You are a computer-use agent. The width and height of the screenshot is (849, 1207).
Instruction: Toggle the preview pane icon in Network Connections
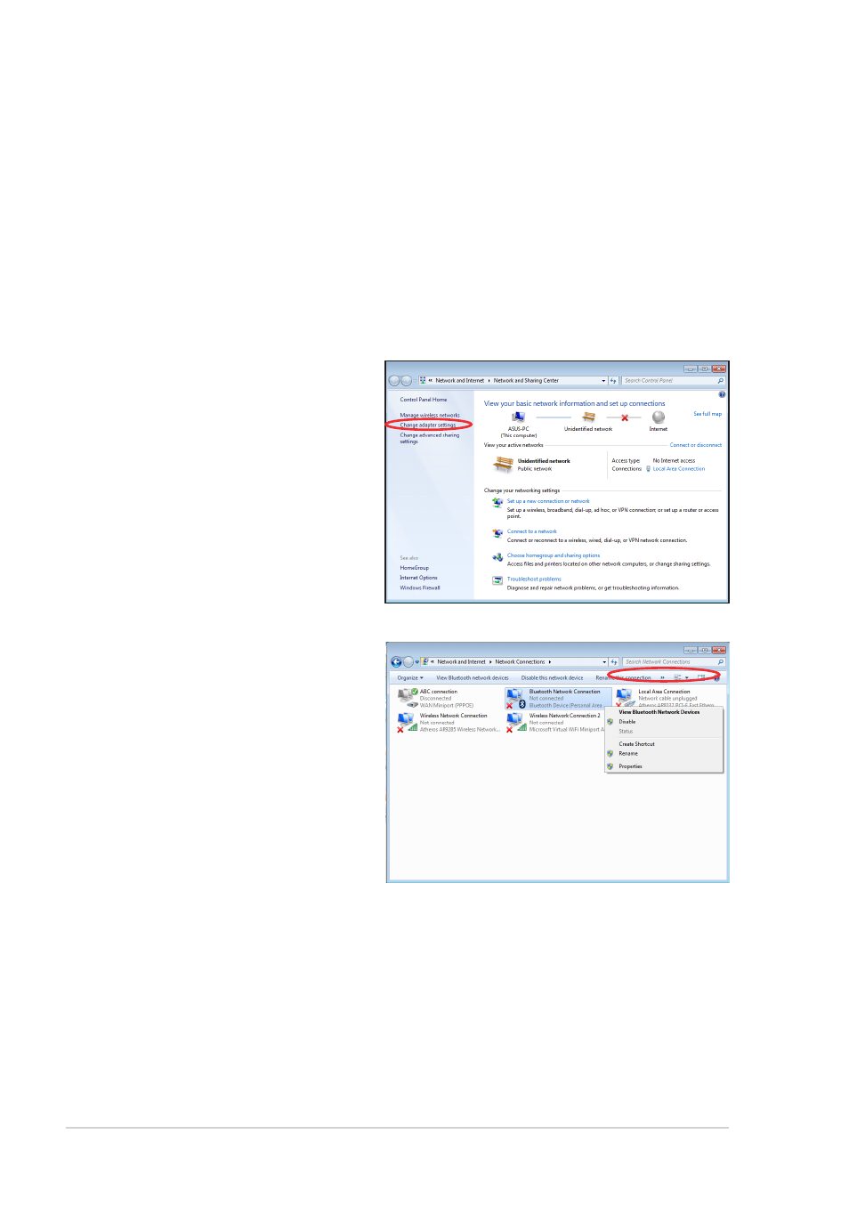[701, 677]
